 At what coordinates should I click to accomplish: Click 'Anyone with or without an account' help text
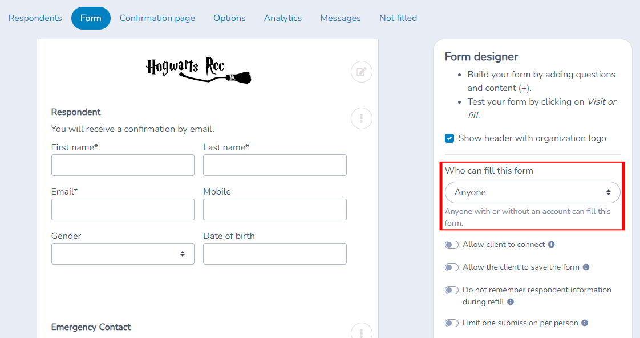[528, 217]
